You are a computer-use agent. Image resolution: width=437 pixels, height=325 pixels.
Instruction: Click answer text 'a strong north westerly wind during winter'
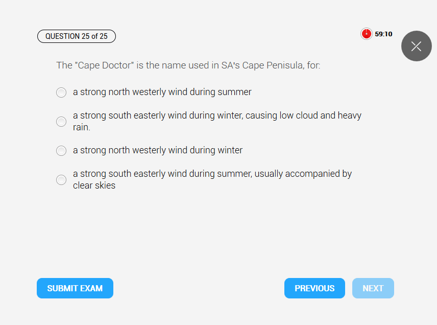click(157, 150)
